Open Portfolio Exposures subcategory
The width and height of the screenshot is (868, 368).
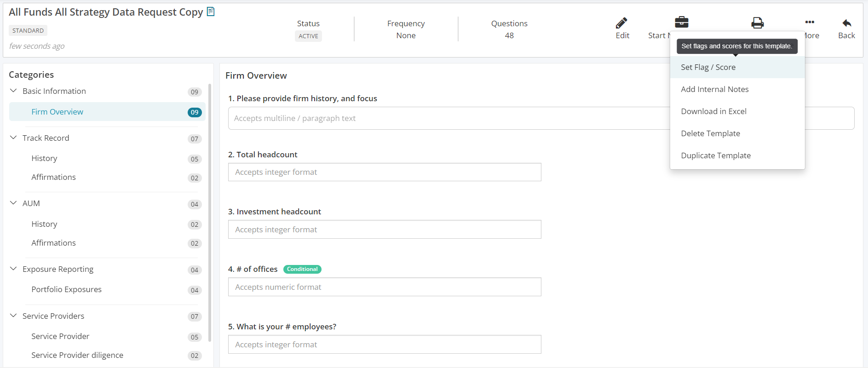[x=67, y=289]
